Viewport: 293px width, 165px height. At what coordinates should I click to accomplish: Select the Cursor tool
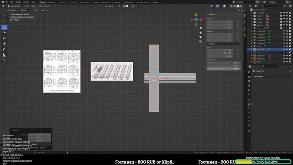click(4, 22)
